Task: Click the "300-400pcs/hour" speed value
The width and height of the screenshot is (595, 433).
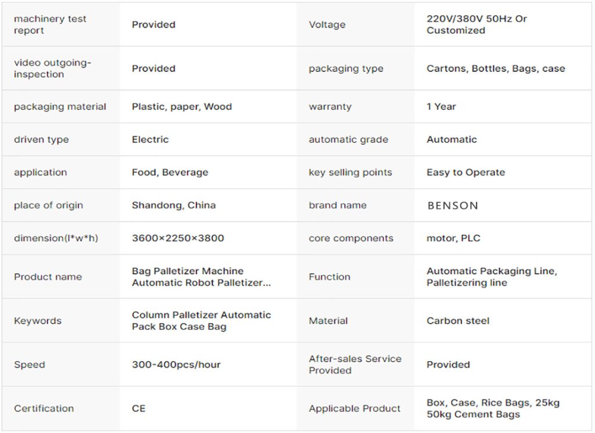Action: [176, 365]
